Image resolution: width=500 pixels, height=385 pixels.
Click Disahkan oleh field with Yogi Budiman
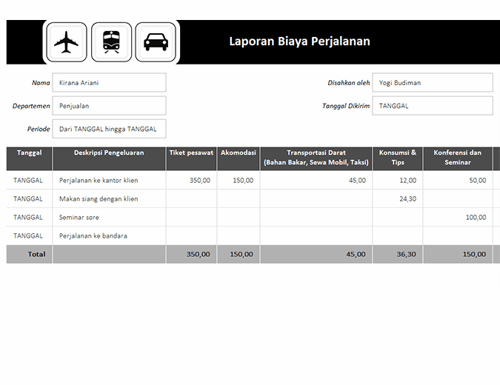coord(433,82)
